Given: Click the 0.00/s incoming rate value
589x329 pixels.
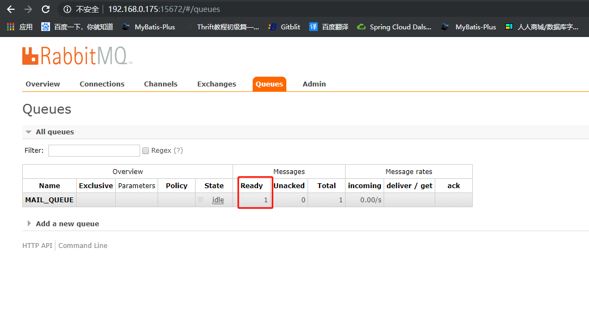Looking at the screenshot, I should [371, 200].
